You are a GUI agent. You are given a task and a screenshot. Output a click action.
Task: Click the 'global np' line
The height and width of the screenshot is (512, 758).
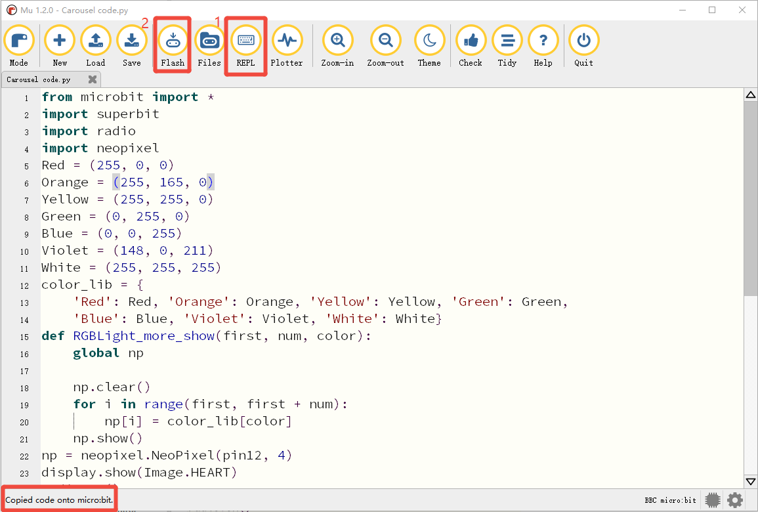[x=108, y=353]
